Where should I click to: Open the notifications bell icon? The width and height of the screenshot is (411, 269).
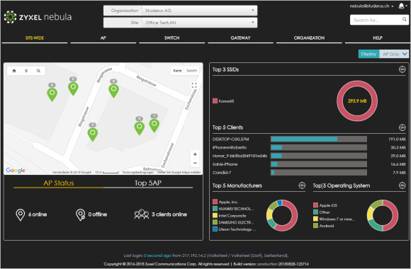pyautogui.click(x=401, y=6)
